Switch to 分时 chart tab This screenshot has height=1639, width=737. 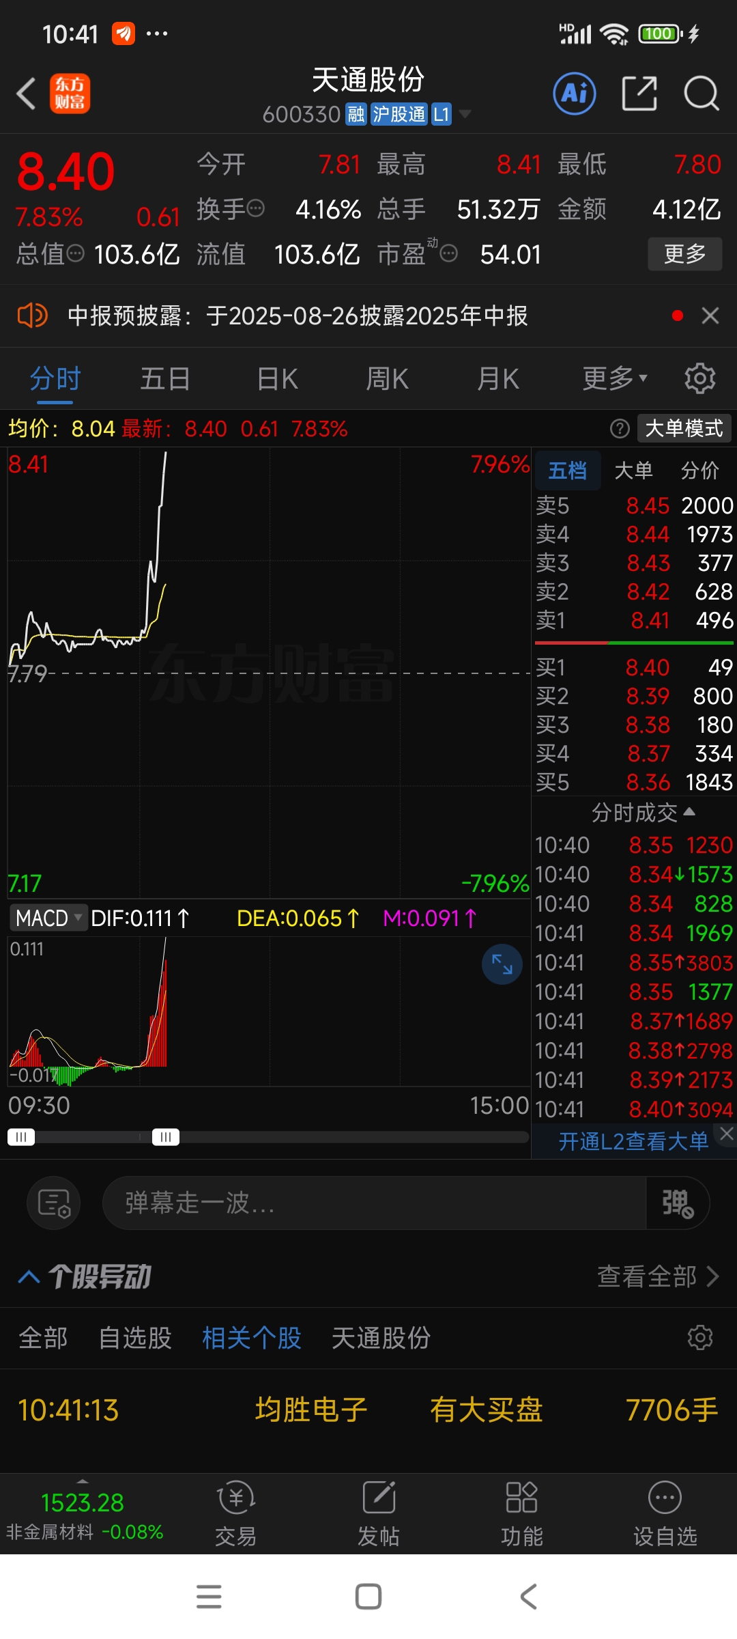click(x=55, y=378)
